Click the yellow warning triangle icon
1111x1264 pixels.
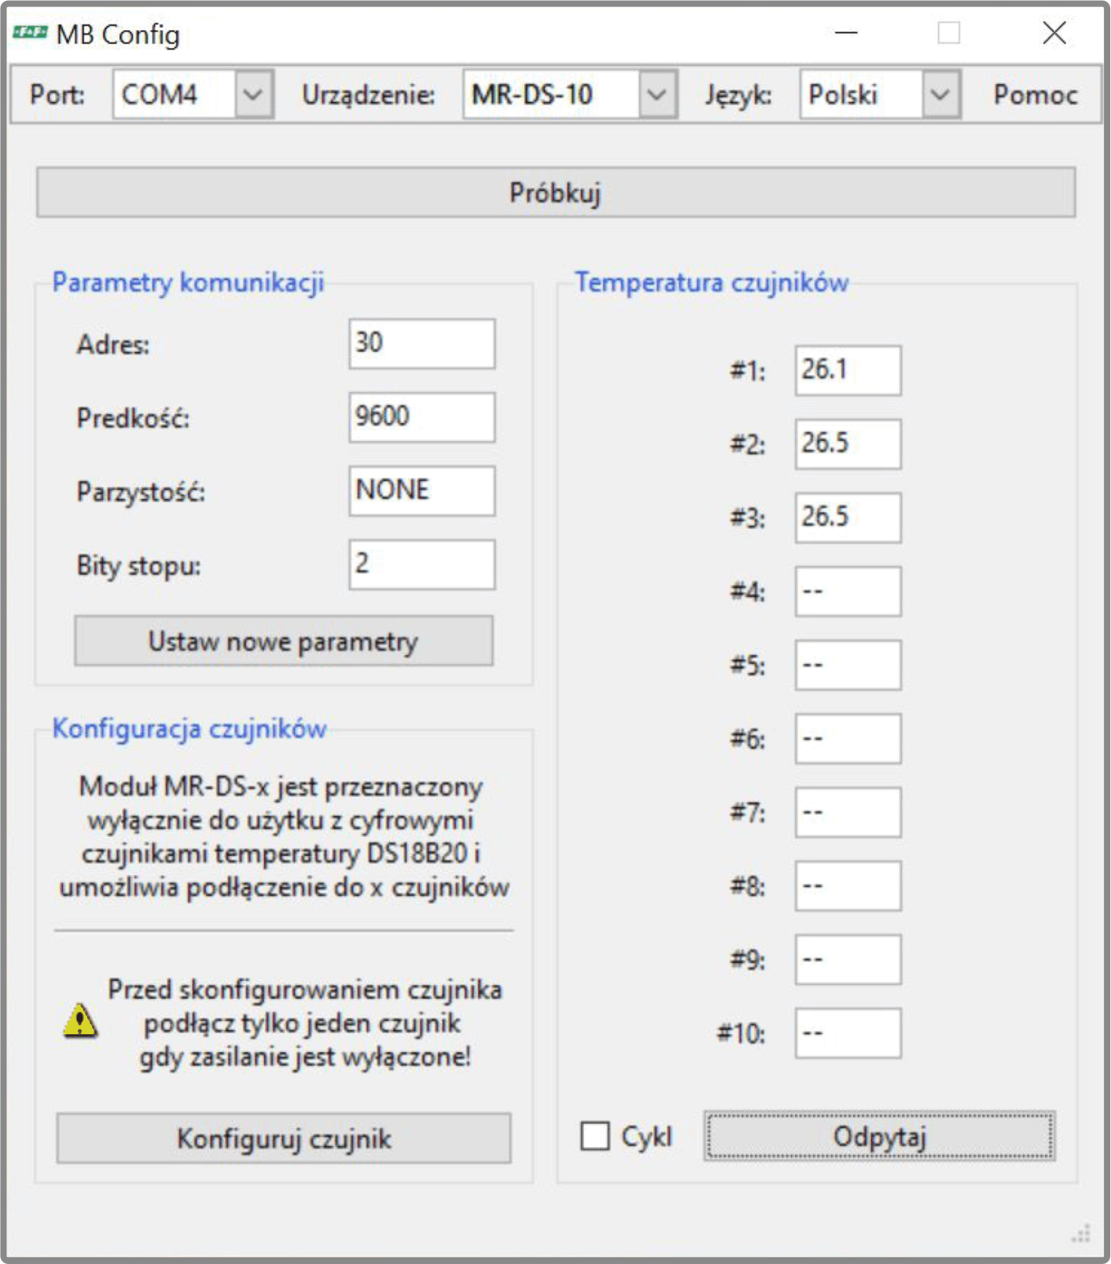(x=80, y=1020)
